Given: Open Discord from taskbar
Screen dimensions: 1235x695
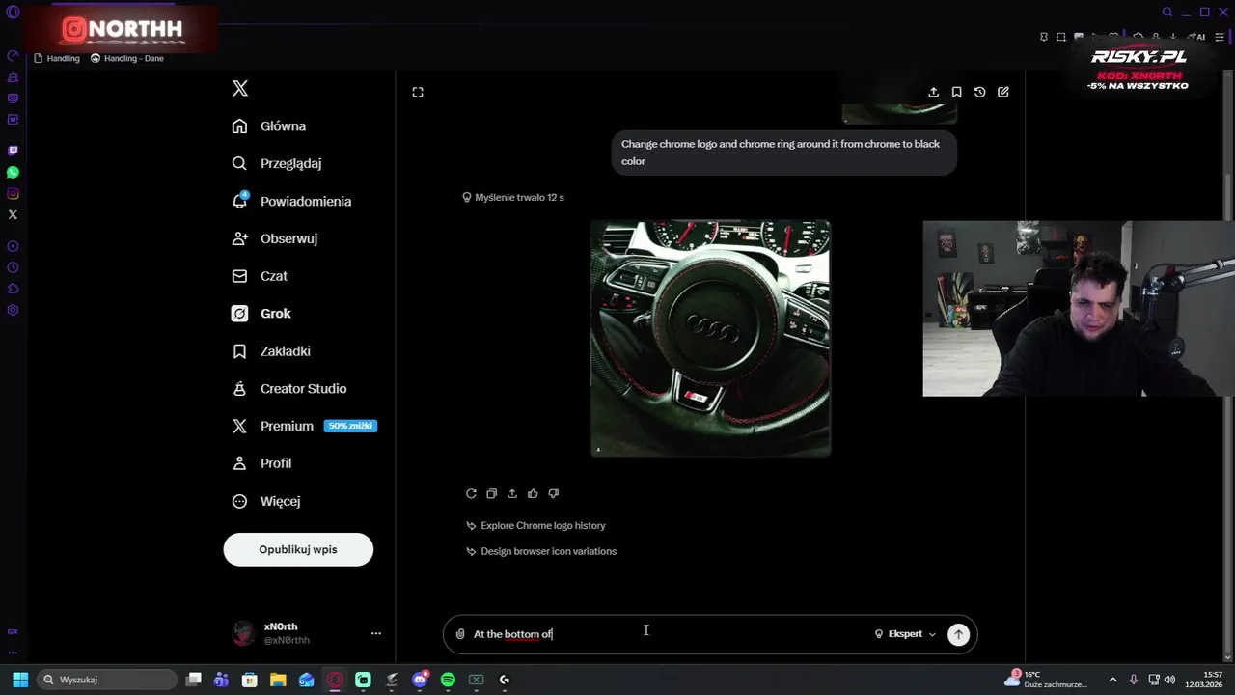Looking at the screenshot, I should click(420, 680).
